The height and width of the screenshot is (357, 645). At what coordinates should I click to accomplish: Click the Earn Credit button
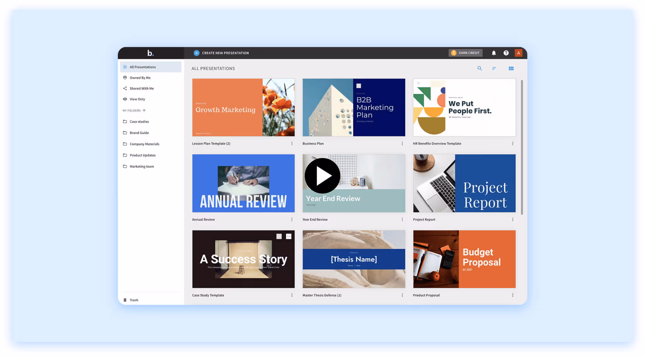(465, 53)
